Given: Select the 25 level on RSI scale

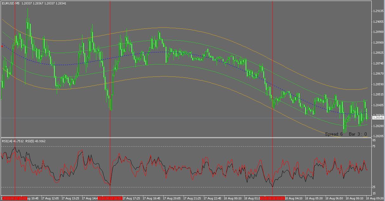Looking at the screenshot, I should (x=374, y=187).
